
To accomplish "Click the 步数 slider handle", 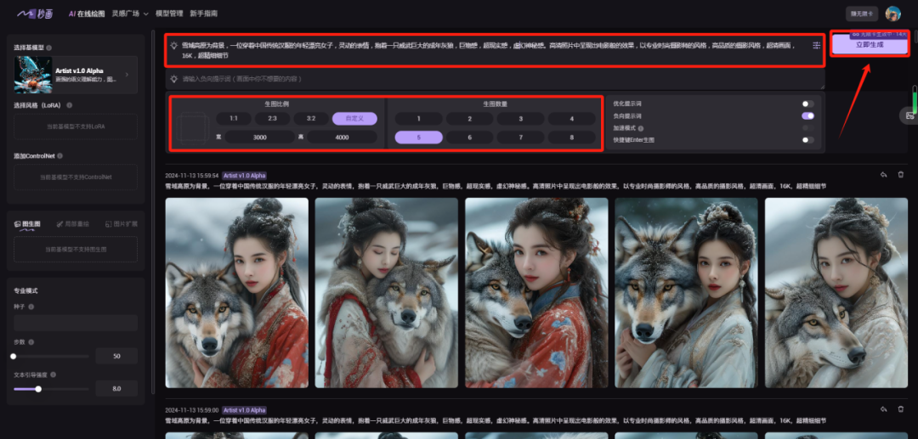I will [14, 356].
